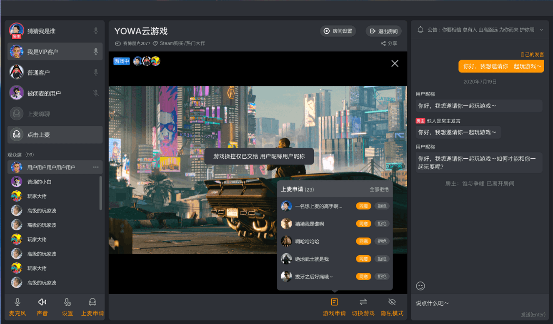Open the 切换游戏 switch game option

[363, 307]
